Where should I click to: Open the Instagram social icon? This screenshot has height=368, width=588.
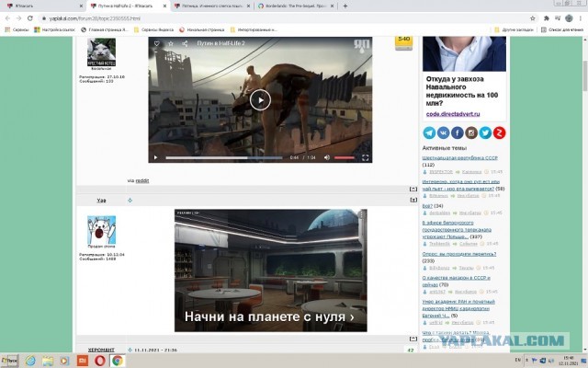click(471, 132)
